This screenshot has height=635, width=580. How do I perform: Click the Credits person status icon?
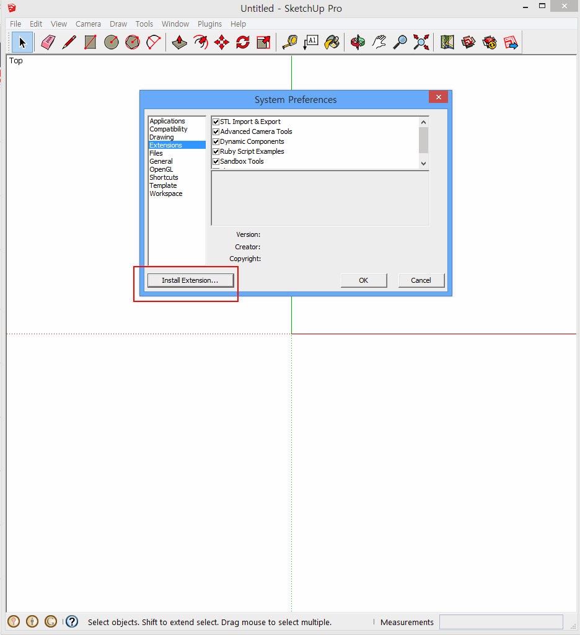[x=32, y=621]
